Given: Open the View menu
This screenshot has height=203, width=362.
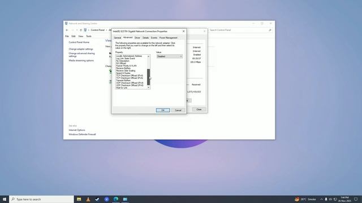Looking at the screenshot, I should click(x=80, y=36).
